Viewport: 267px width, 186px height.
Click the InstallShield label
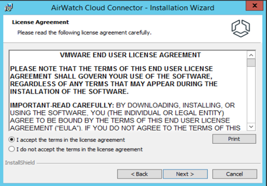point(20,163)
